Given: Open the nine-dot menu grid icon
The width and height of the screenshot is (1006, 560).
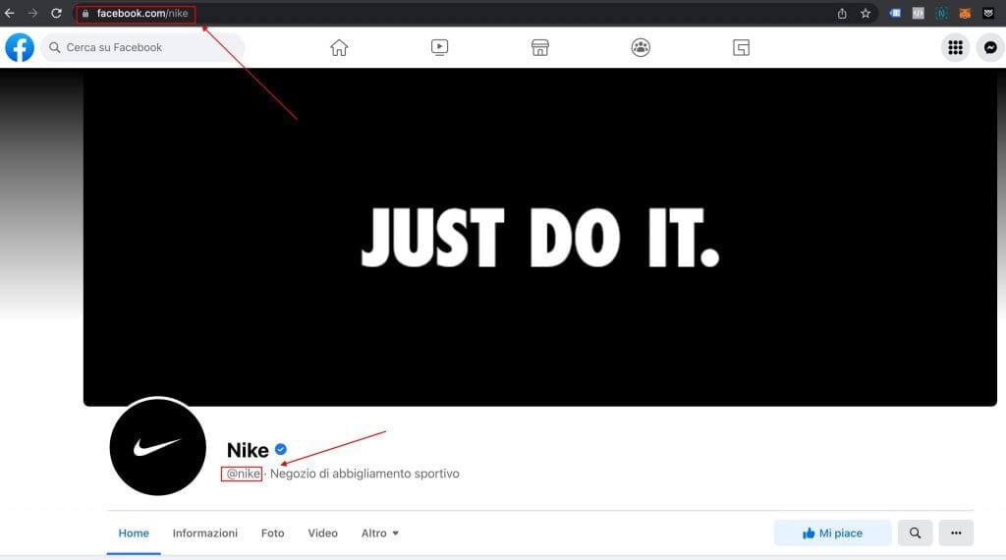Looking at the screenshot, I should click(955, 47).
